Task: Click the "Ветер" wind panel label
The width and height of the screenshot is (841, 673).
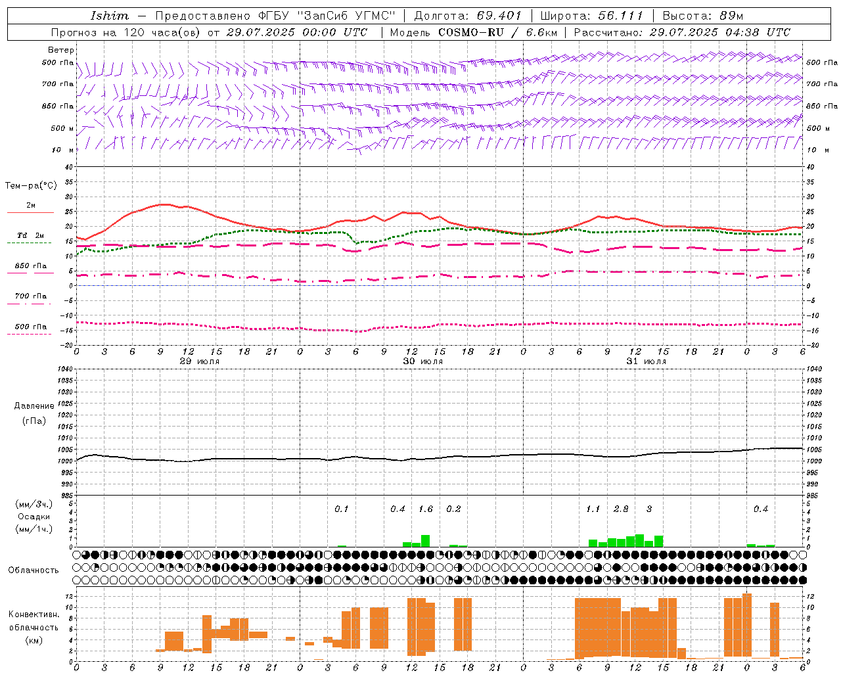Action: 61,50
